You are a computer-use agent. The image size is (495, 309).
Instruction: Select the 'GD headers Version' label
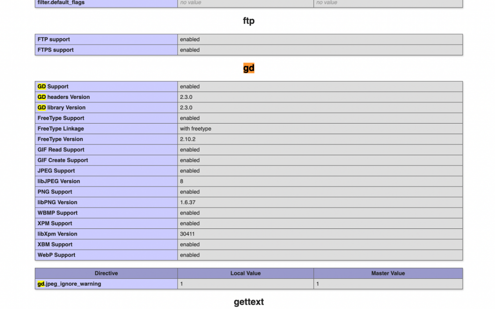(x=63, y=97)
